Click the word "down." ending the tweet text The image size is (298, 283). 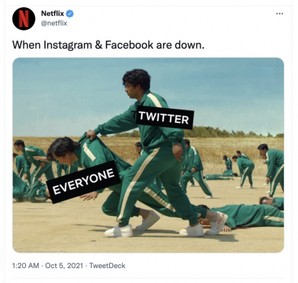click(190, 45)
